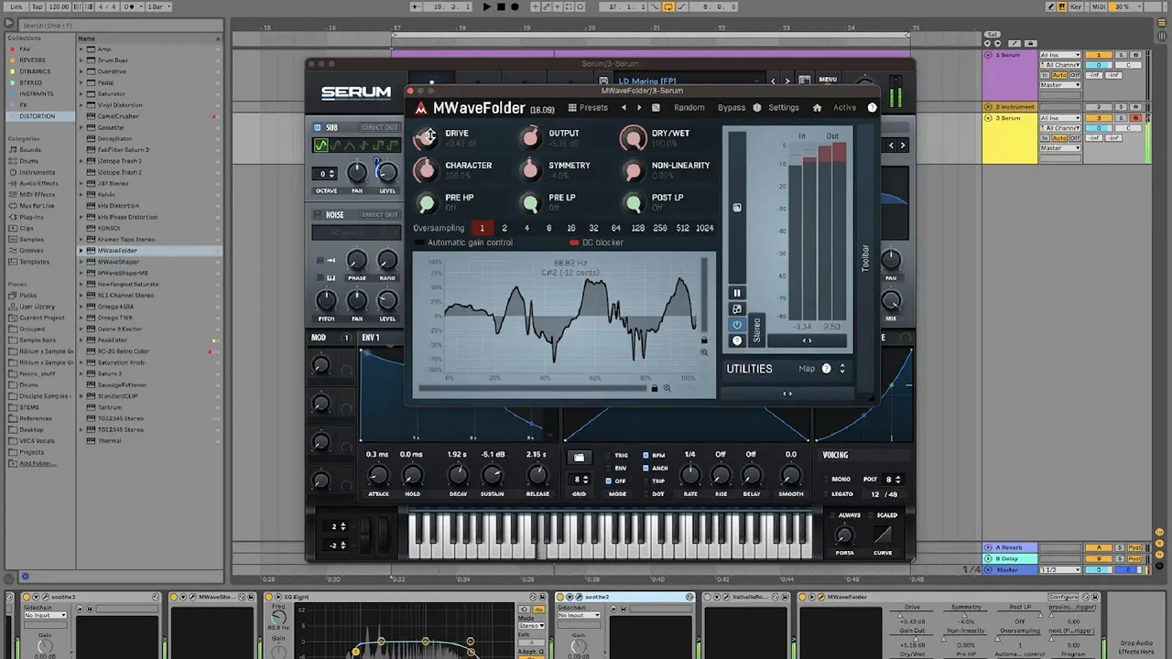Image resolution: width=1172 pixels, height=659 pixels.
Task: Toggle the Ableton metronome
Action: pyautogui.click(x=131, y=6)
